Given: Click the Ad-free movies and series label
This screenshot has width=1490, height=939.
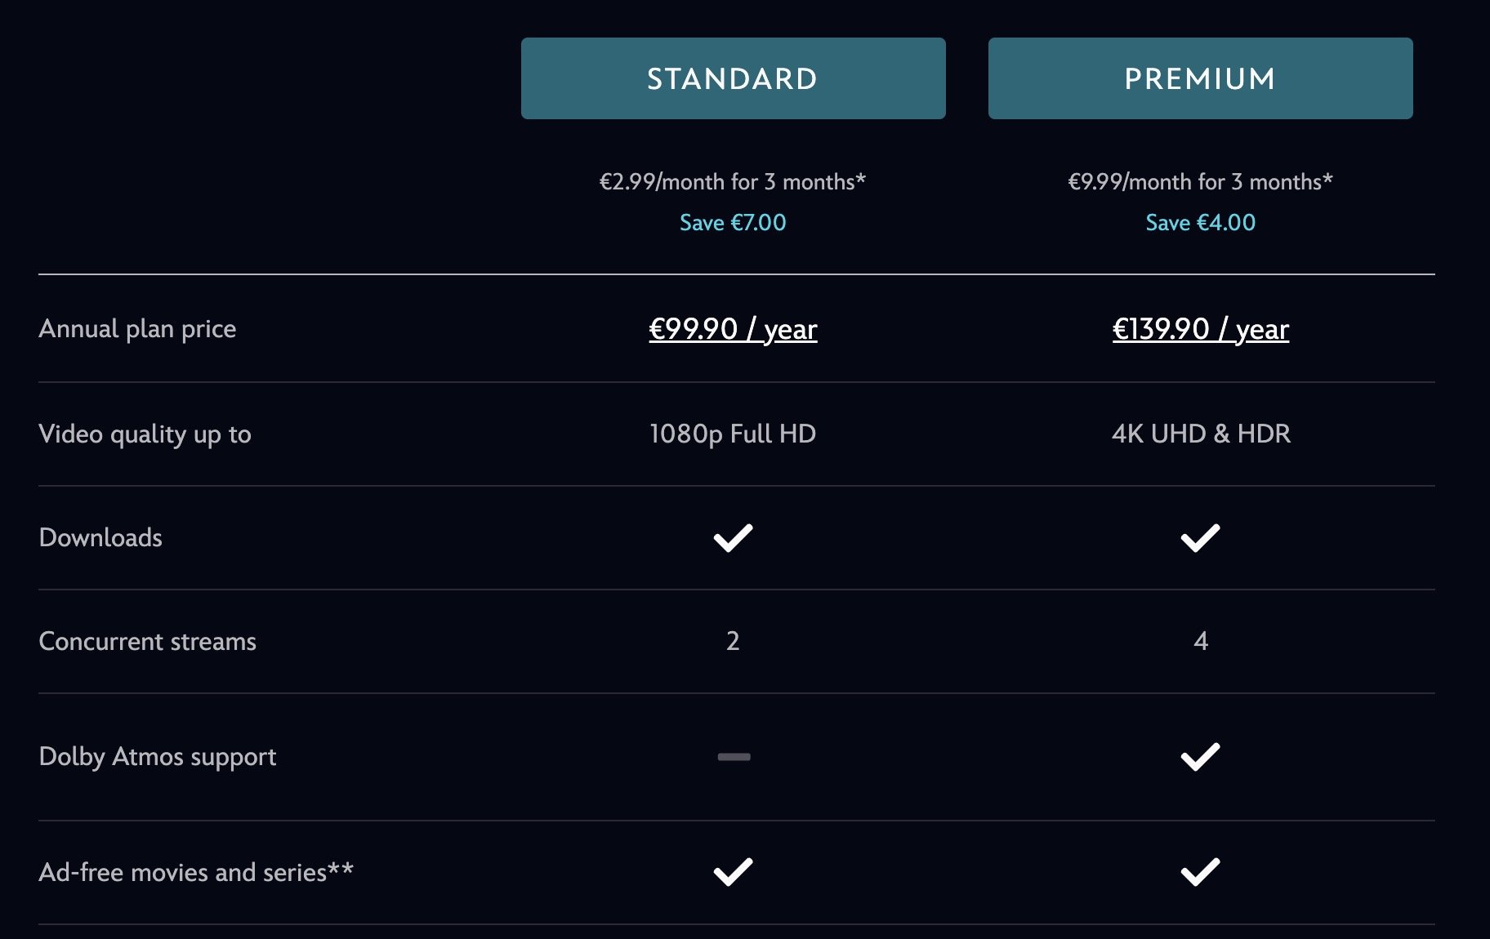Looking at the screenshot, I should [x=196, y=872].
